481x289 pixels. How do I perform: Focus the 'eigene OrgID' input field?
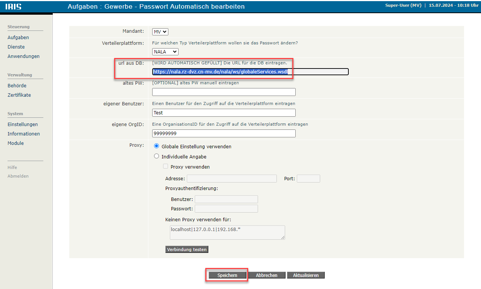[x=224, y=134]
